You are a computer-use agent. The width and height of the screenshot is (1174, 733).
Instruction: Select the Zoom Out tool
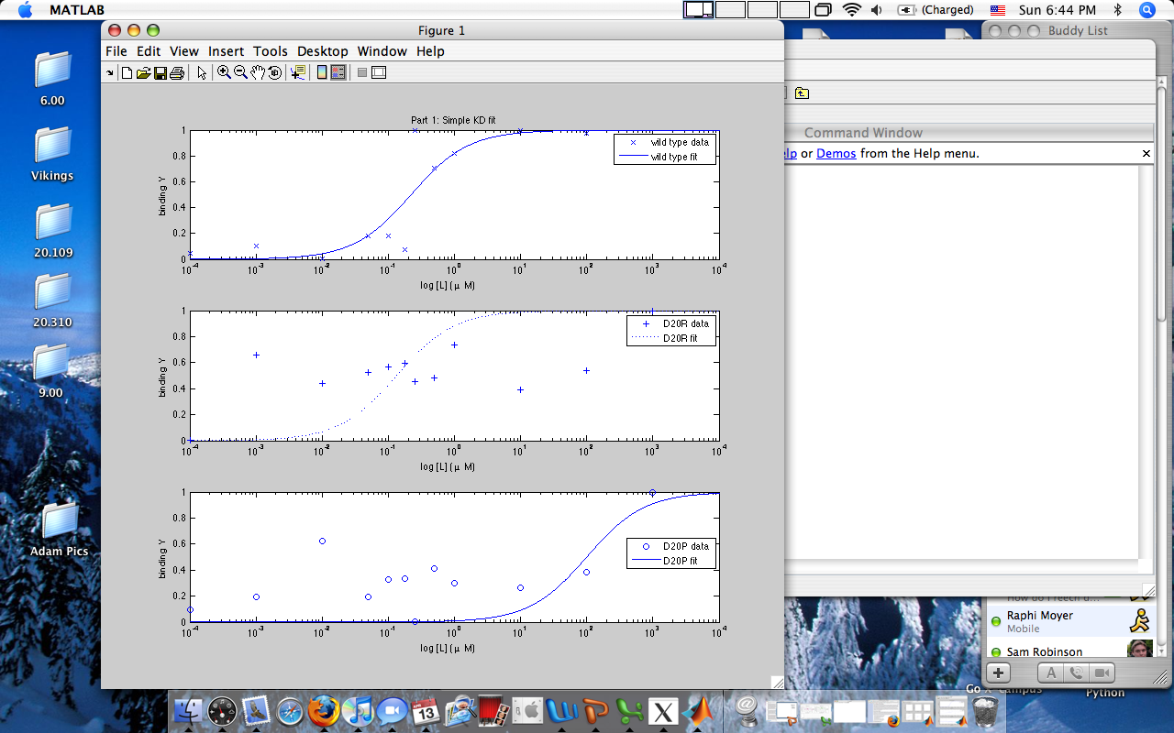(x=240, y=73)
